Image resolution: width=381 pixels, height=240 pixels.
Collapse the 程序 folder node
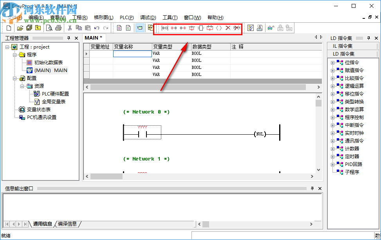tap(14, 55)
